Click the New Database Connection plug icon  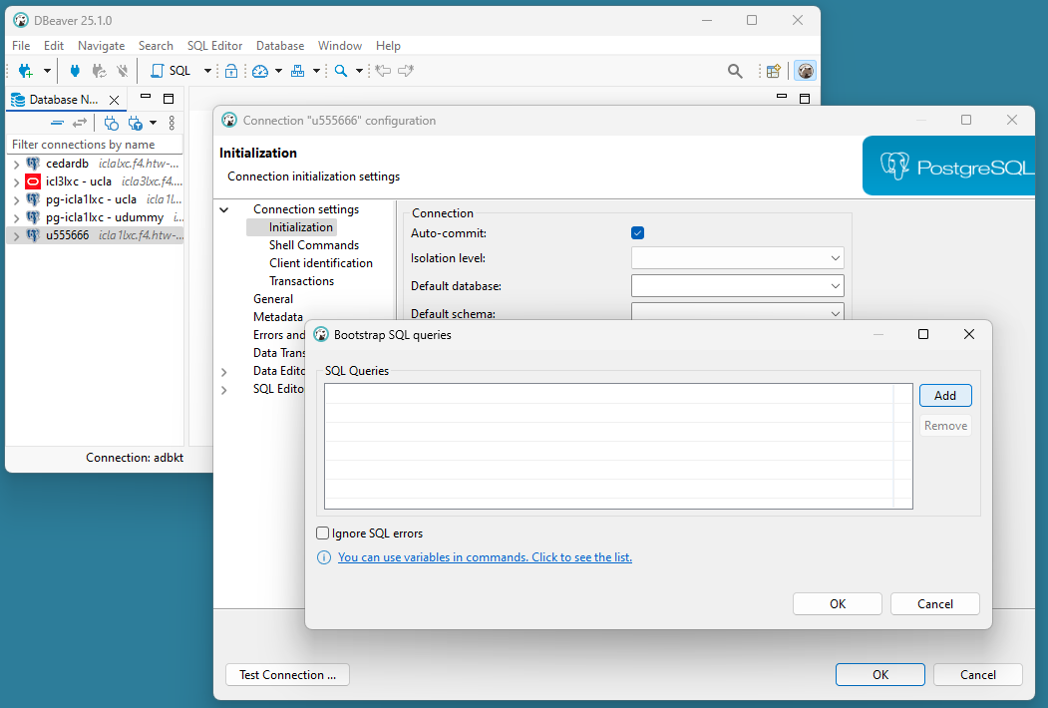[25, 71]
